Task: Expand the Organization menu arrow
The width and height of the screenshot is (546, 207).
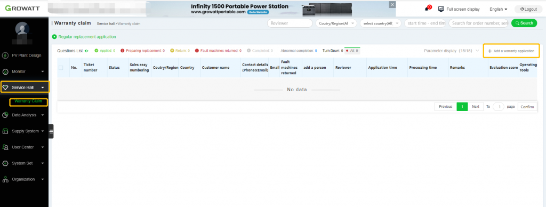Action: pos(43,179)
